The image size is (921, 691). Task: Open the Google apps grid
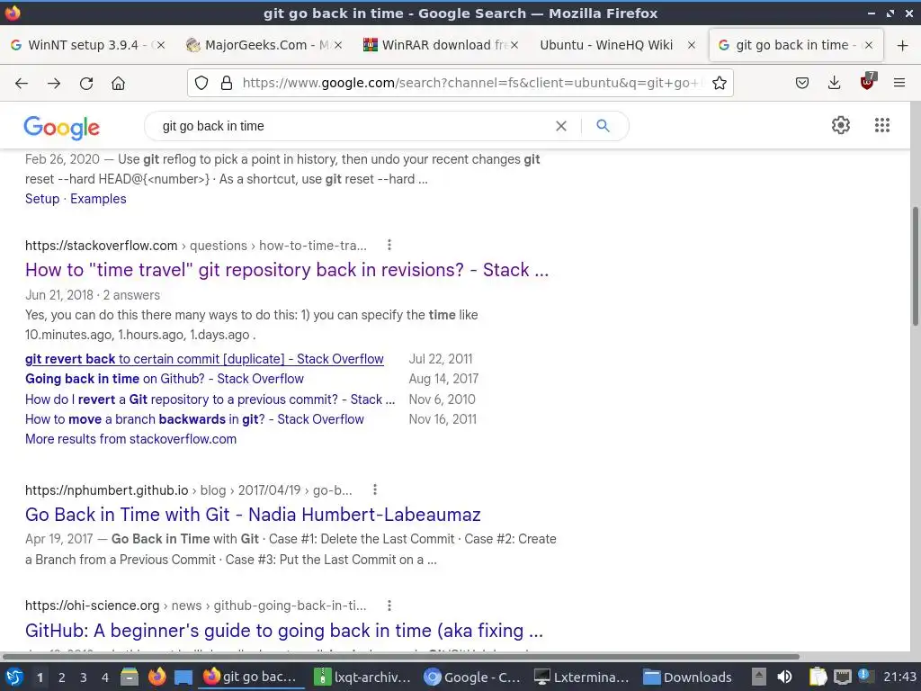click(882, 125)
